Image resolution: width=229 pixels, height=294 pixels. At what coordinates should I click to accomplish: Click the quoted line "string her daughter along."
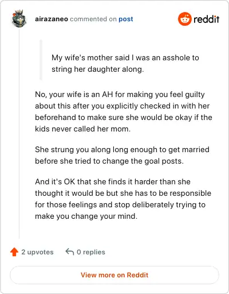[x=98, y=69]
